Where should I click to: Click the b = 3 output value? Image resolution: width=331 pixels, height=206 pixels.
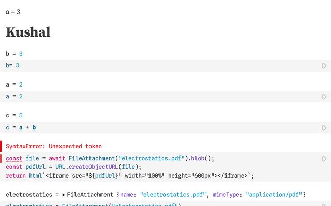click(21, 54)
